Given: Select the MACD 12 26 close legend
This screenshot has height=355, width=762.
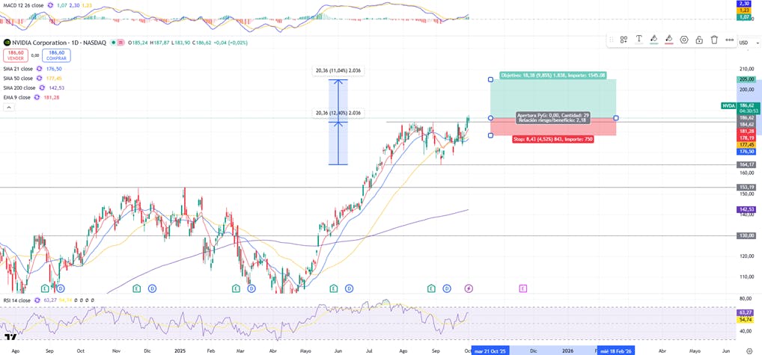Looking at the screenshot, I should point(22,5).
